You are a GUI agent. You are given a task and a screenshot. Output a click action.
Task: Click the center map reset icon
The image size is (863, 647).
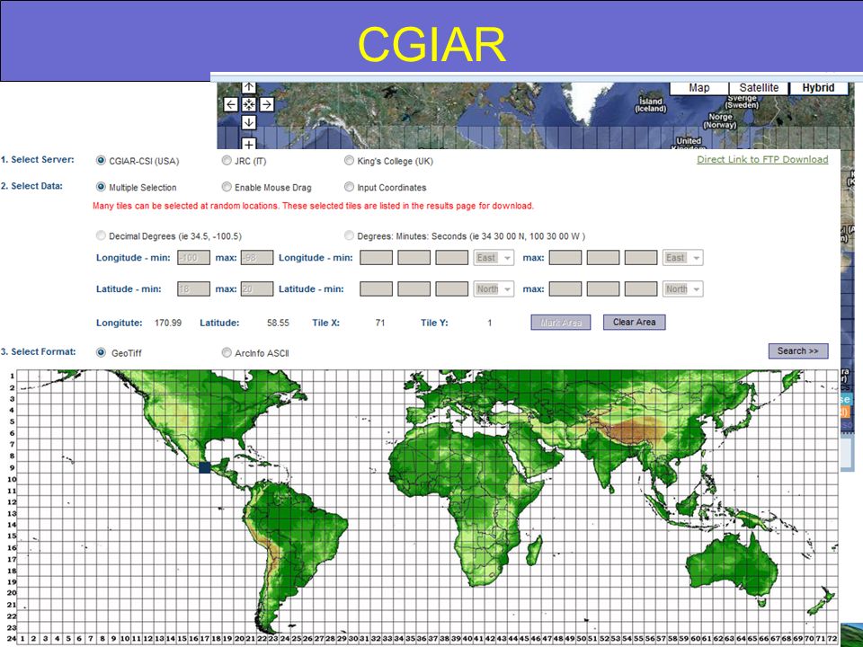pyautogui.click(x=249, y=104)
